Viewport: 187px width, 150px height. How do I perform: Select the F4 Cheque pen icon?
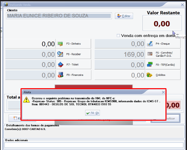150,44
